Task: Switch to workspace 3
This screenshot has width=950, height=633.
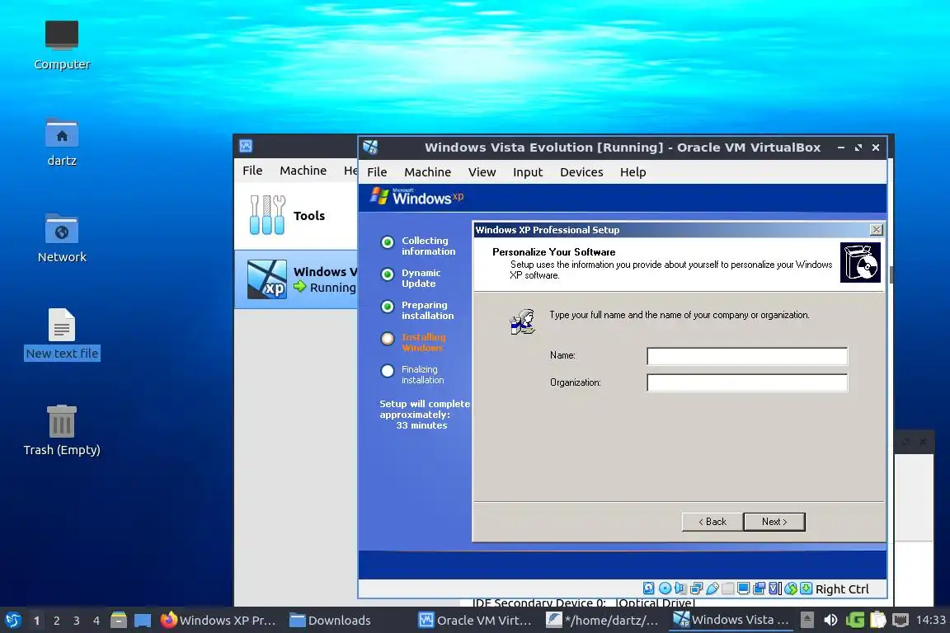Action: coord(77,621)
